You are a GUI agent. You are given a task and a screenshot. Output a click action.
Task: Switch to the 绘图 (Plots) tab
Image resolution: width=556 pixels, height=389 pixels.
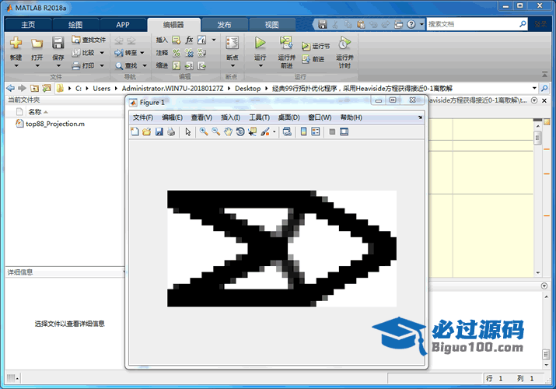click(x=75, y=25)
